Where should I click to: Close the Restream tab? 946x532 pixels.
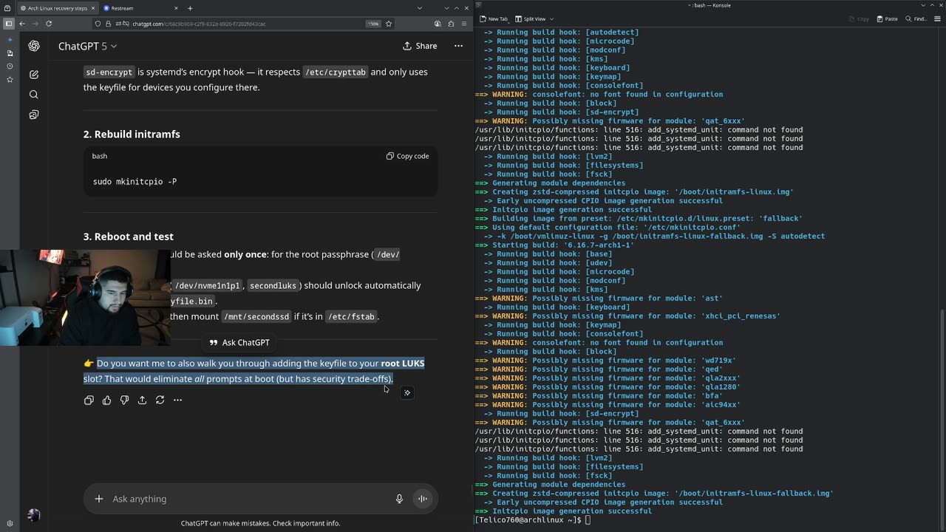tap(177, 8)
